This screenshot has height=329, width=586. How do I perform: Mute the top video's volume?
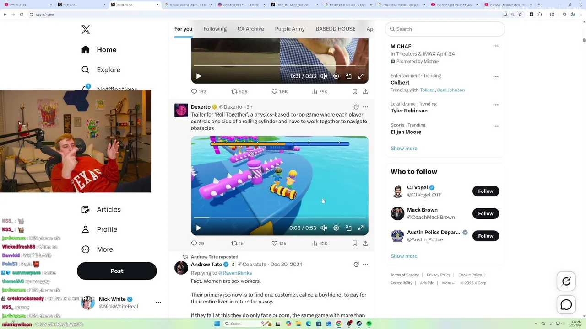324,76
